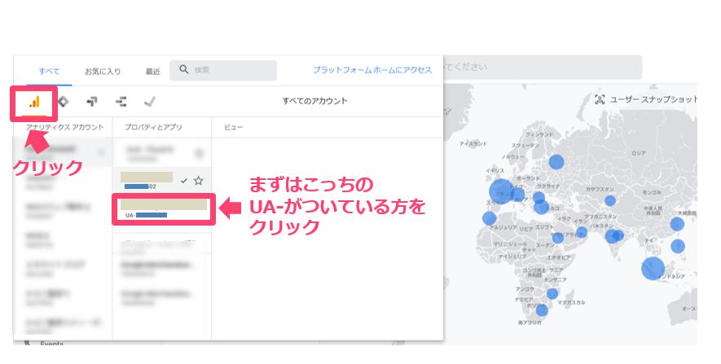Click the アルジェリア label on the map
721x364 pixels.
pos(503,227)
